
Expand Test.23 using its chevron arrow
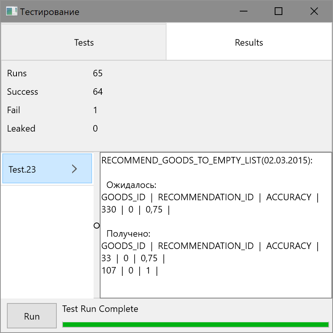75,169
